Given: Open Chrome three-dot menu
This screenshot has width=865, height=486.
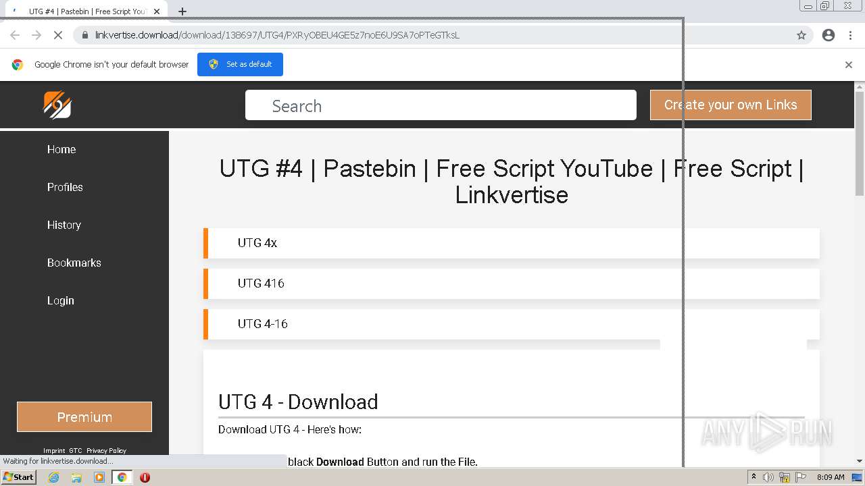Looking at the screenshot, I should click(850, 35).
